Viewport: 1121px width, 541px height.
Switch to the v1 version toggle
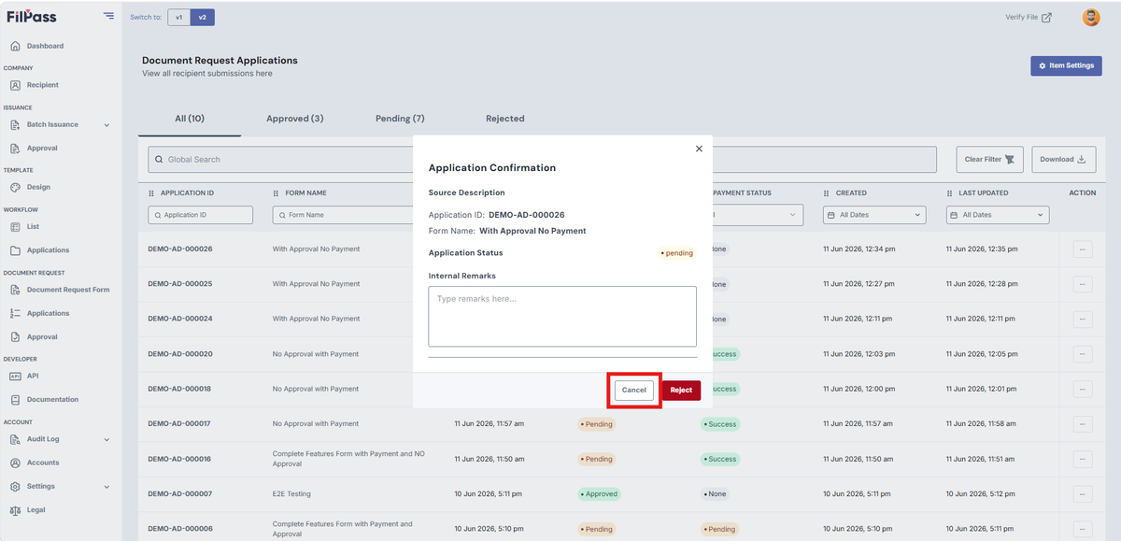pyautogui.click(x=179, y=17)
